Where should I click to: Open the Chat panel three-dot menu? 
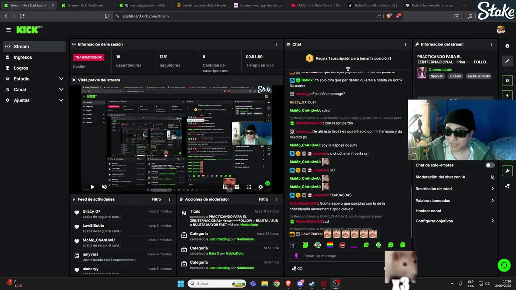[x=406, y=44]
